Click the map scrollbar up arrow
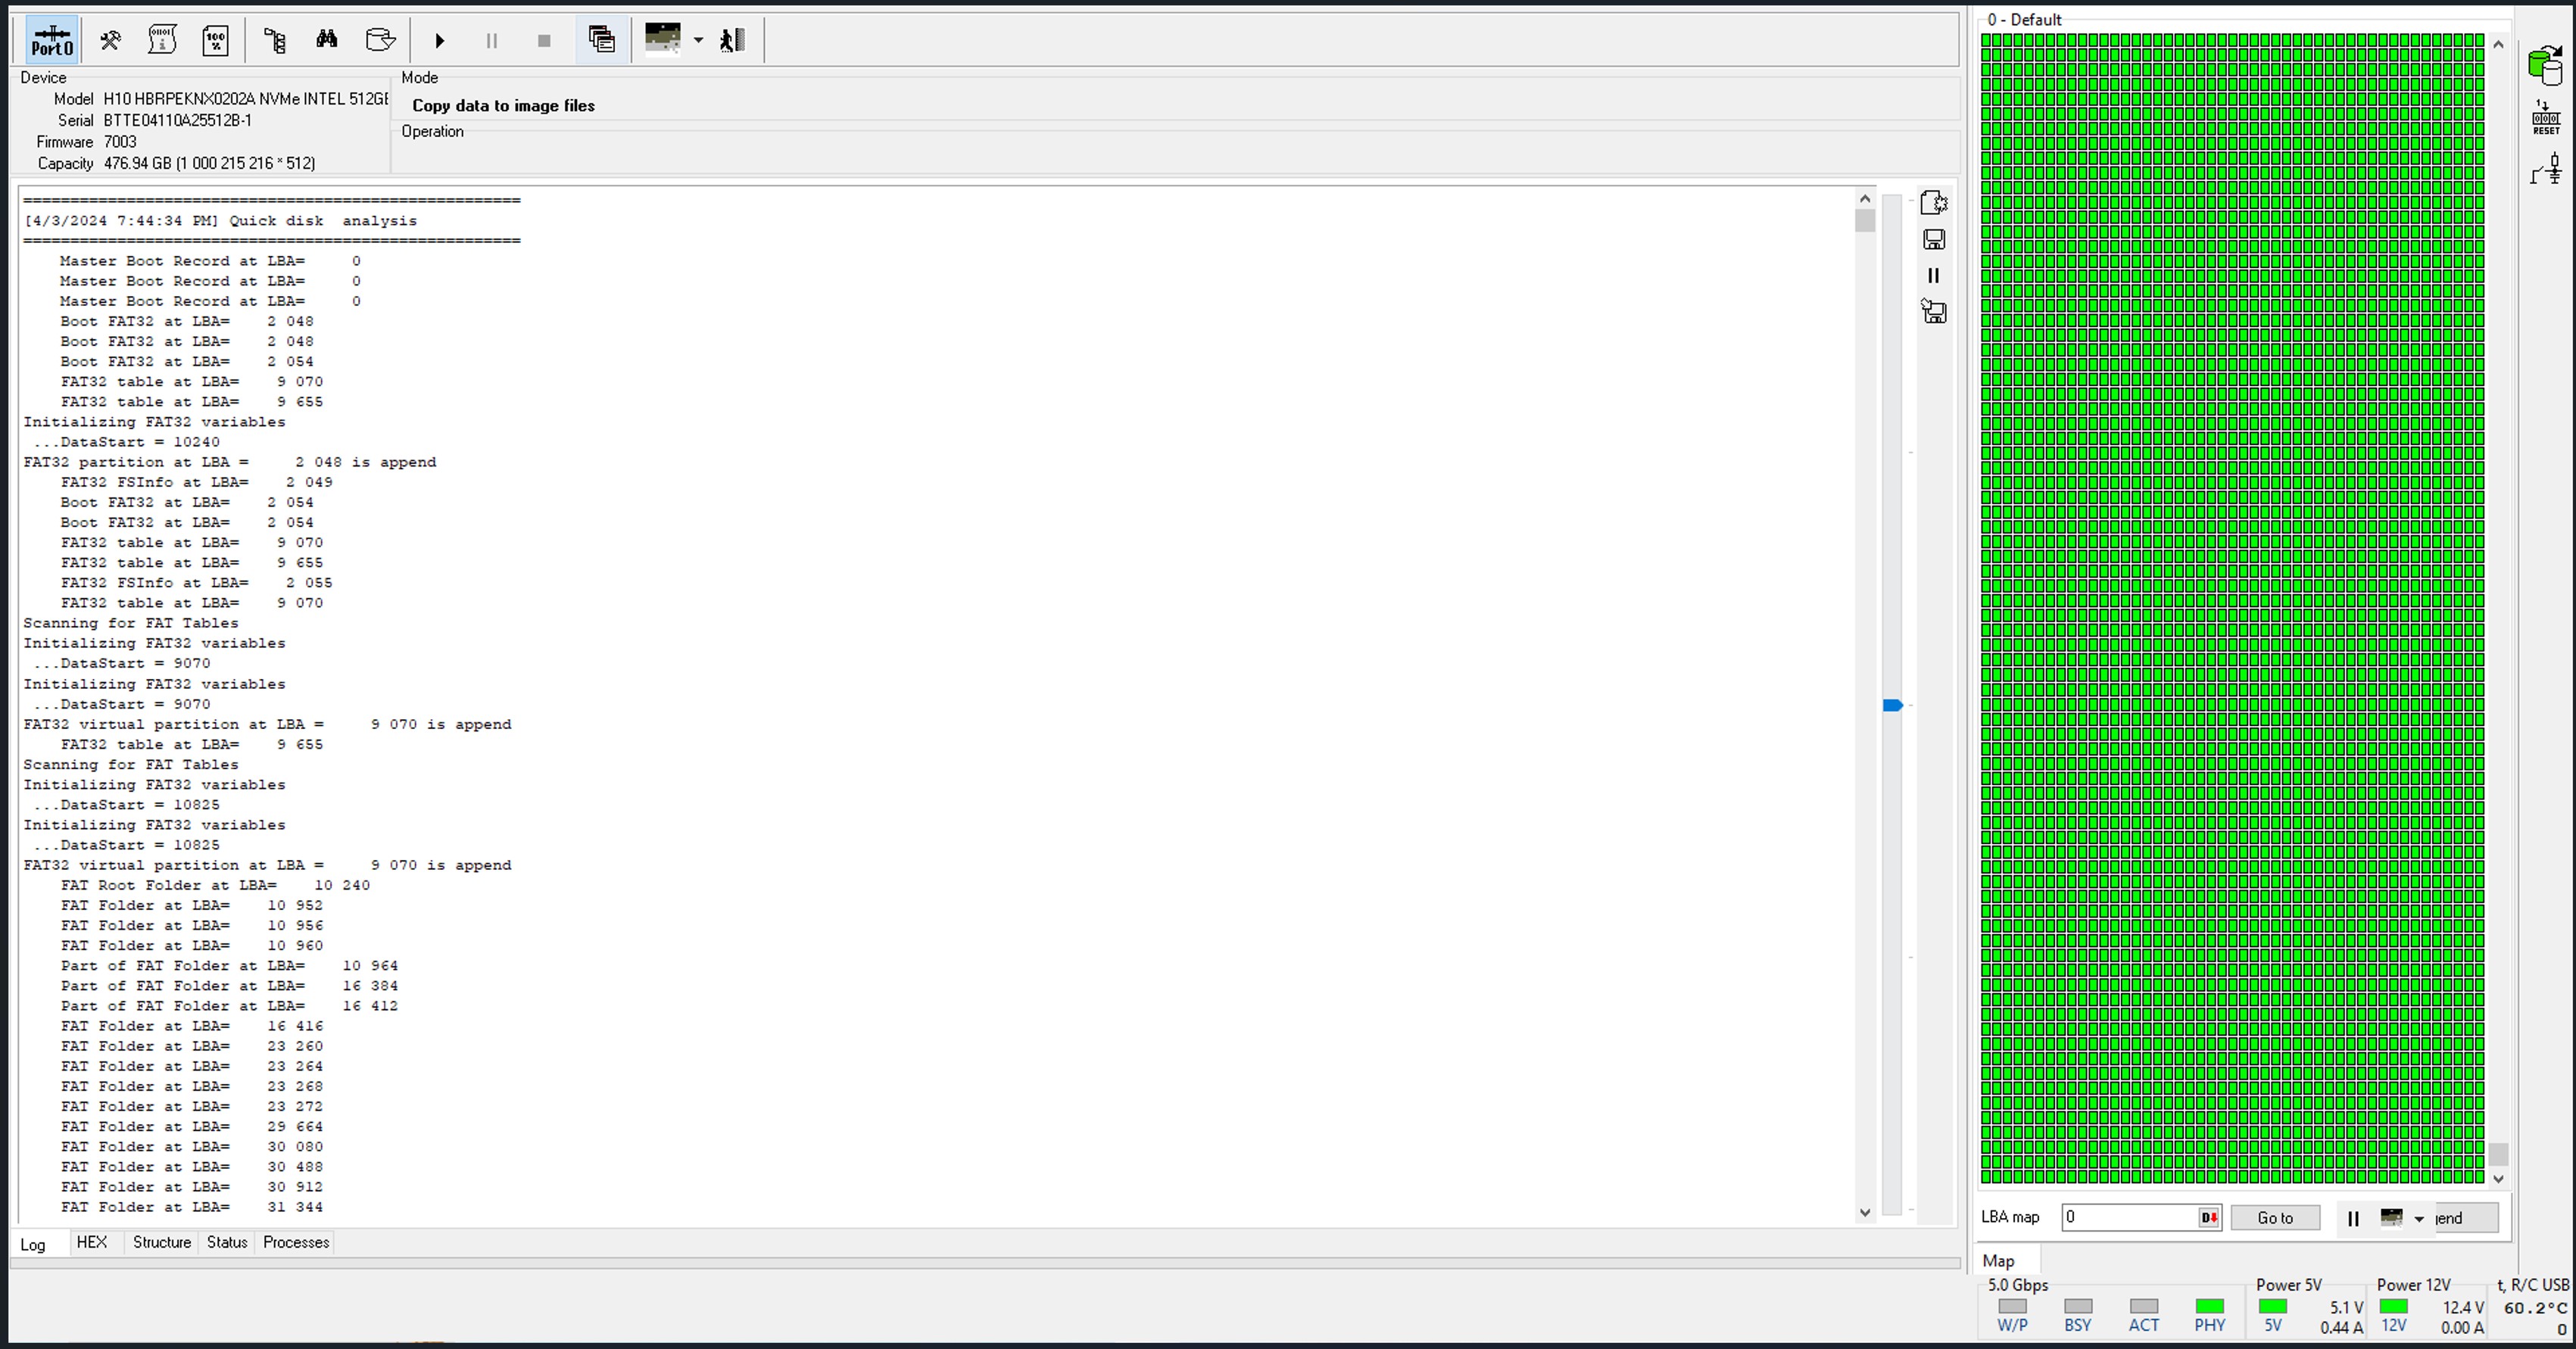 click(2498, 44)
